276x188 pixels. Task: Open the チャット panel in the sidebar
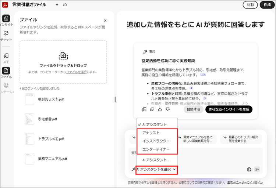point(6,35)
